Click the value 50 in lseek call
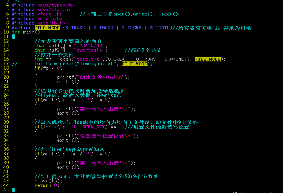Viewport: 283px width, 193px height. pyautogui.click(x=74, y=127)
